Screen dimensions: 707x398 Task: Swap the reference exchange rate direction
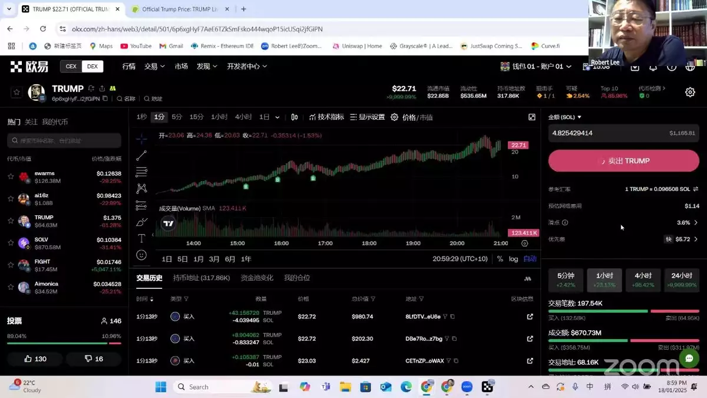coord(696,189)
